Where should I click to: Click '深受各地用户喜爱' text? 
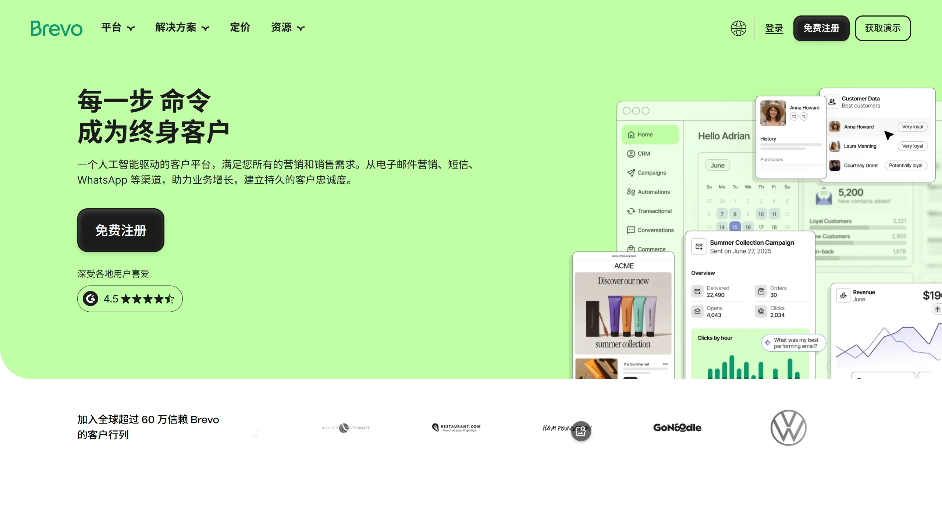click(113, 274)
